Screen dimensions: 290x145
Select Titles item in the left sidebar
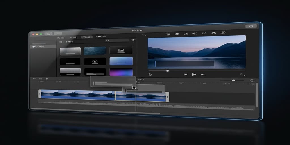(43, 47)
